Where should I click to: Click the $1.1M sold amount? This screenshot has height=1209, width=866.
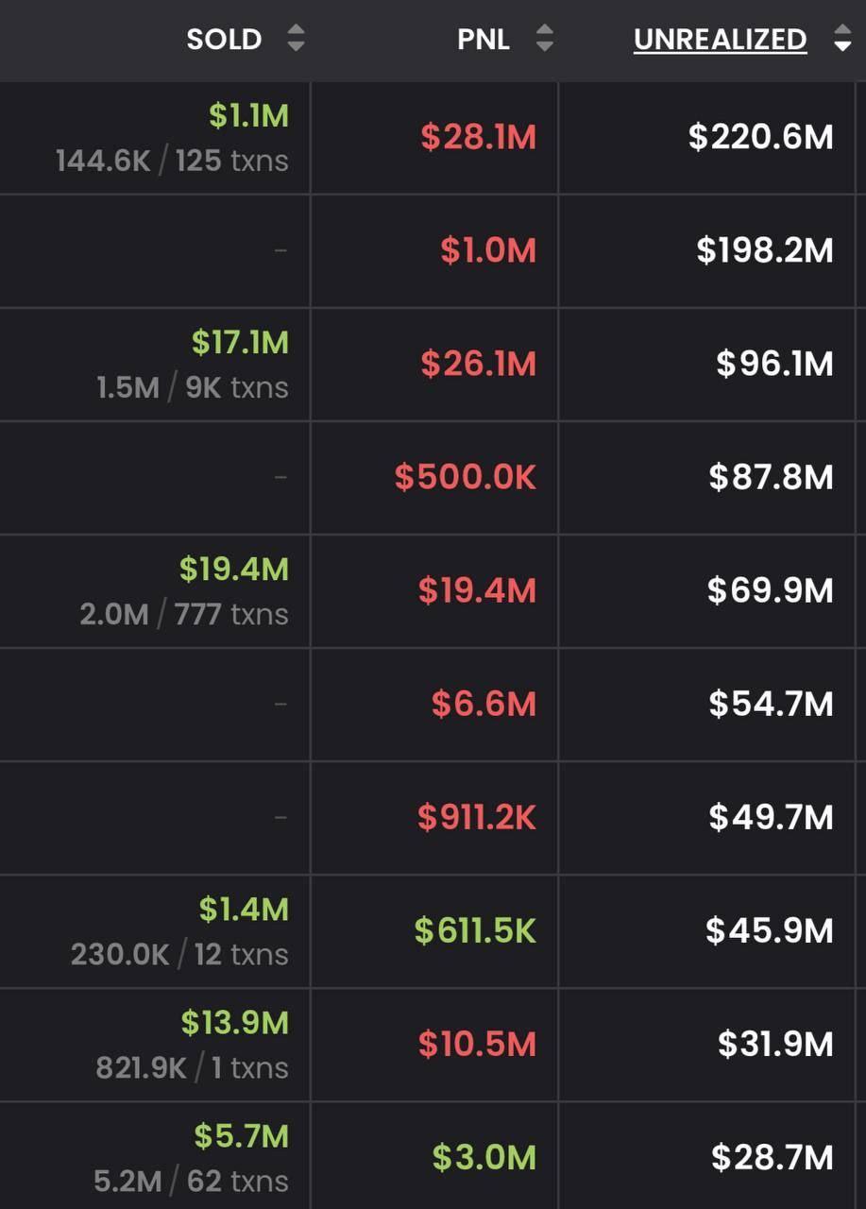click(x=248, y=116)
